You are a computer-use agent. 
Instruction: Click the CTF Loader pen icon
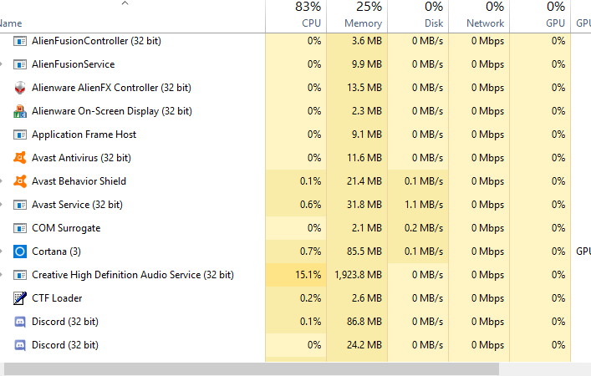[x=20, y=298]
